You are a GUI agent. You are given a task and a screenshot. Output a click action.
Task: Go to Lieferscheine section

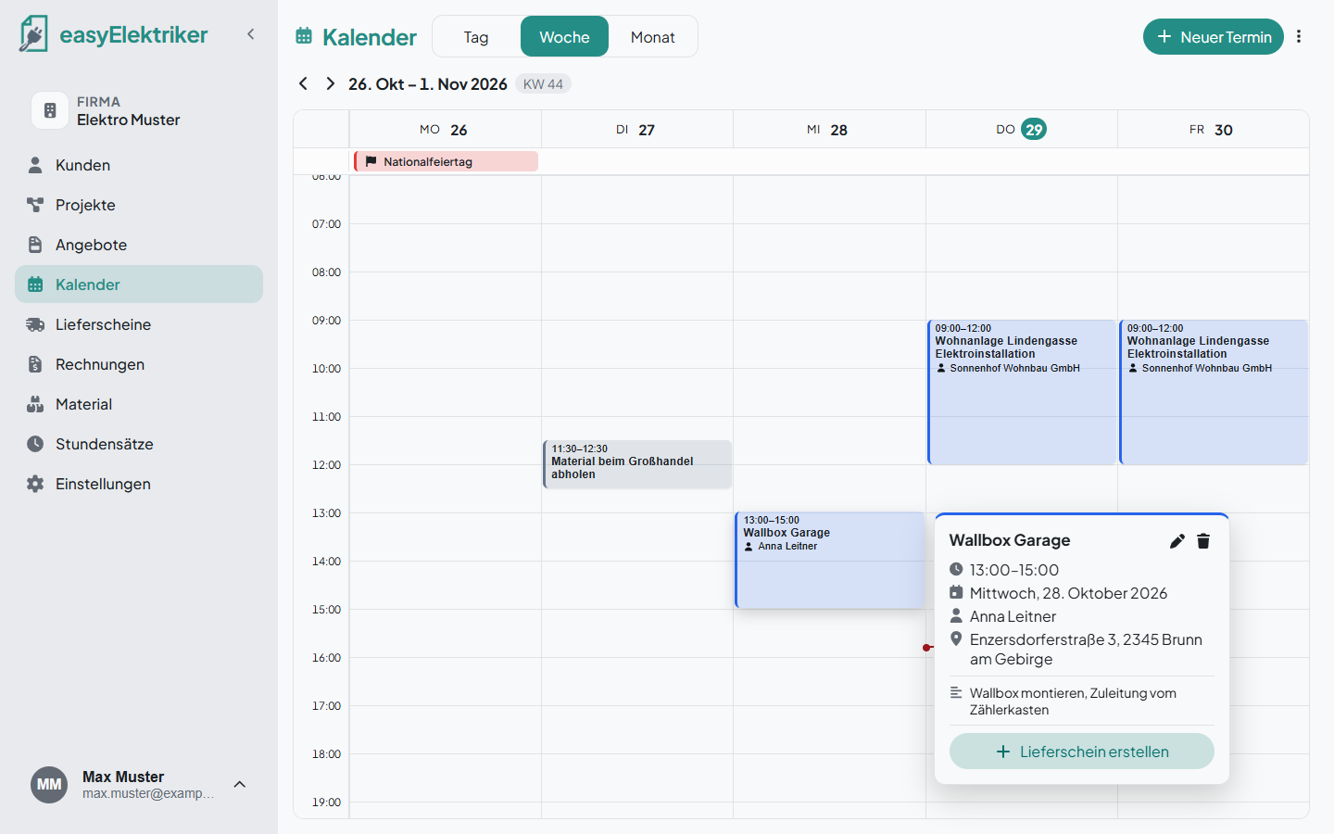(139, 324)
